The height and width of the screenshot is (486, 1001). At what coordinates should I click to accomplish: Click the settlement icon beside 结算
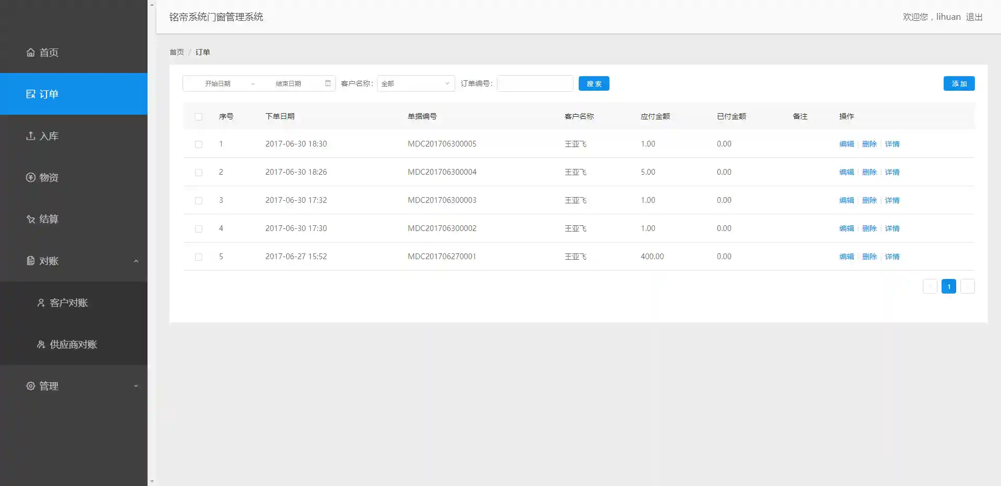click(x=31, y=219)
